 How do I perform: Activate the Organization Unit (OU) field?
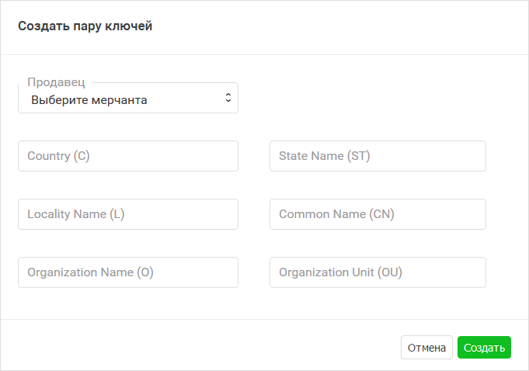point(378,272)
